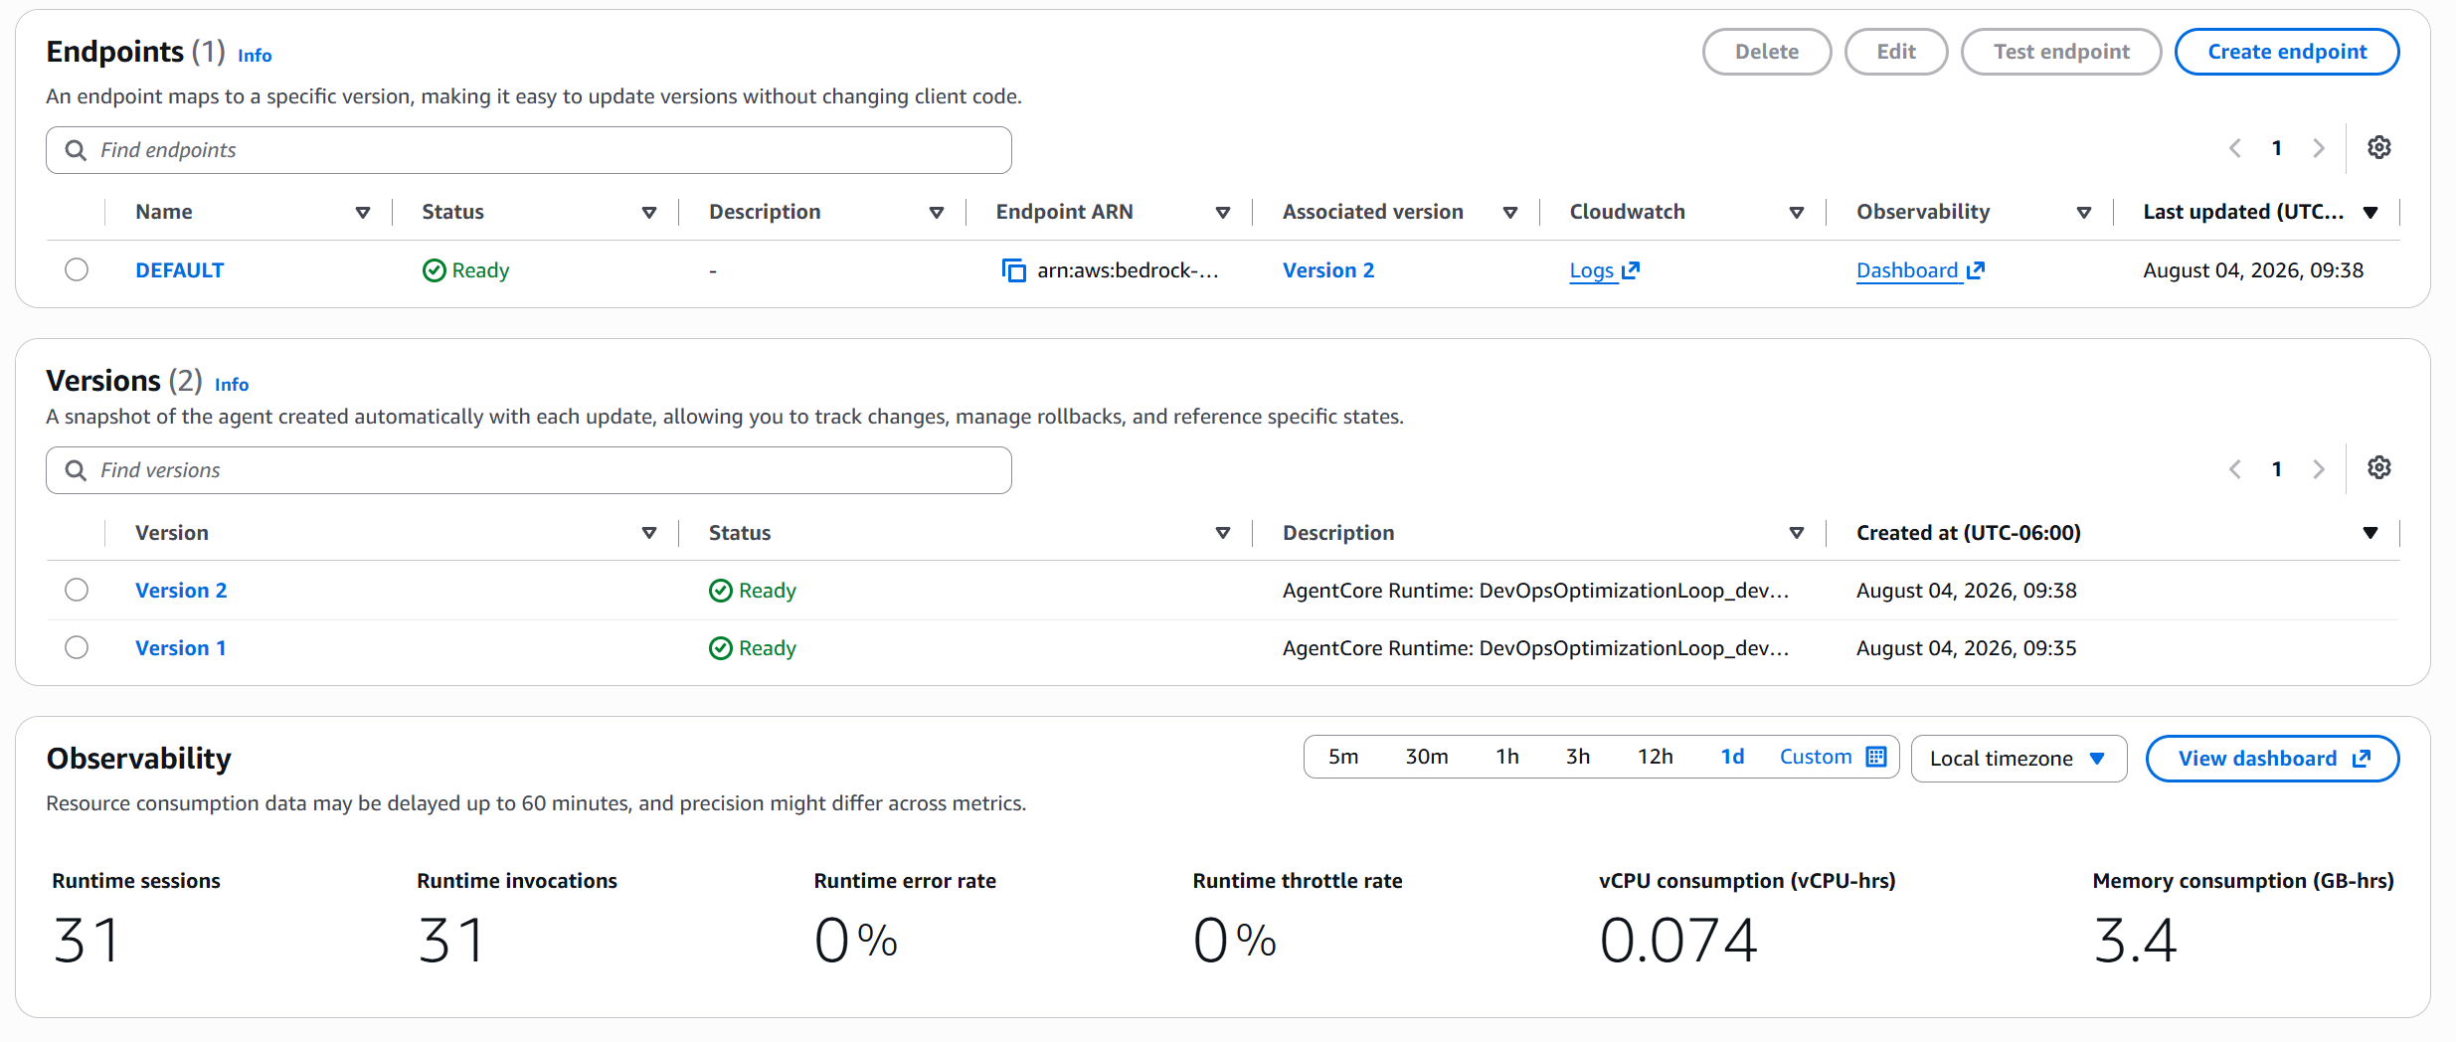The image size is (2456, 1042).
Task: Click the Delete endpoint button
Action: pos(1767,52)
